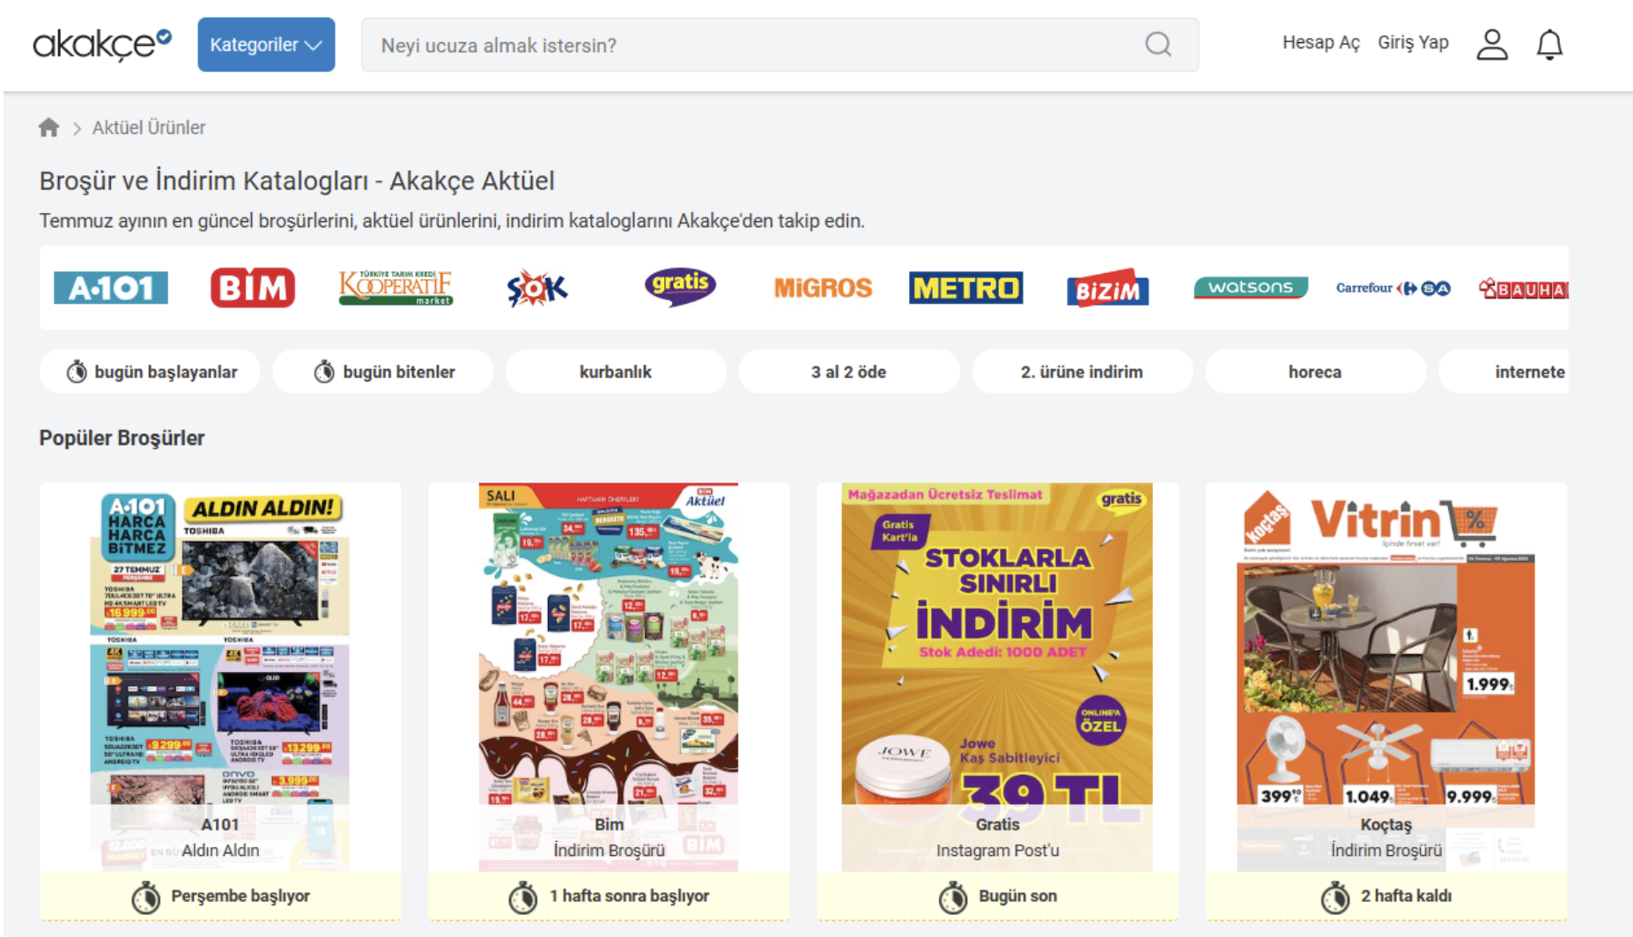
Task: Click the Giriş Yap link
Action: coord(1413,42)
